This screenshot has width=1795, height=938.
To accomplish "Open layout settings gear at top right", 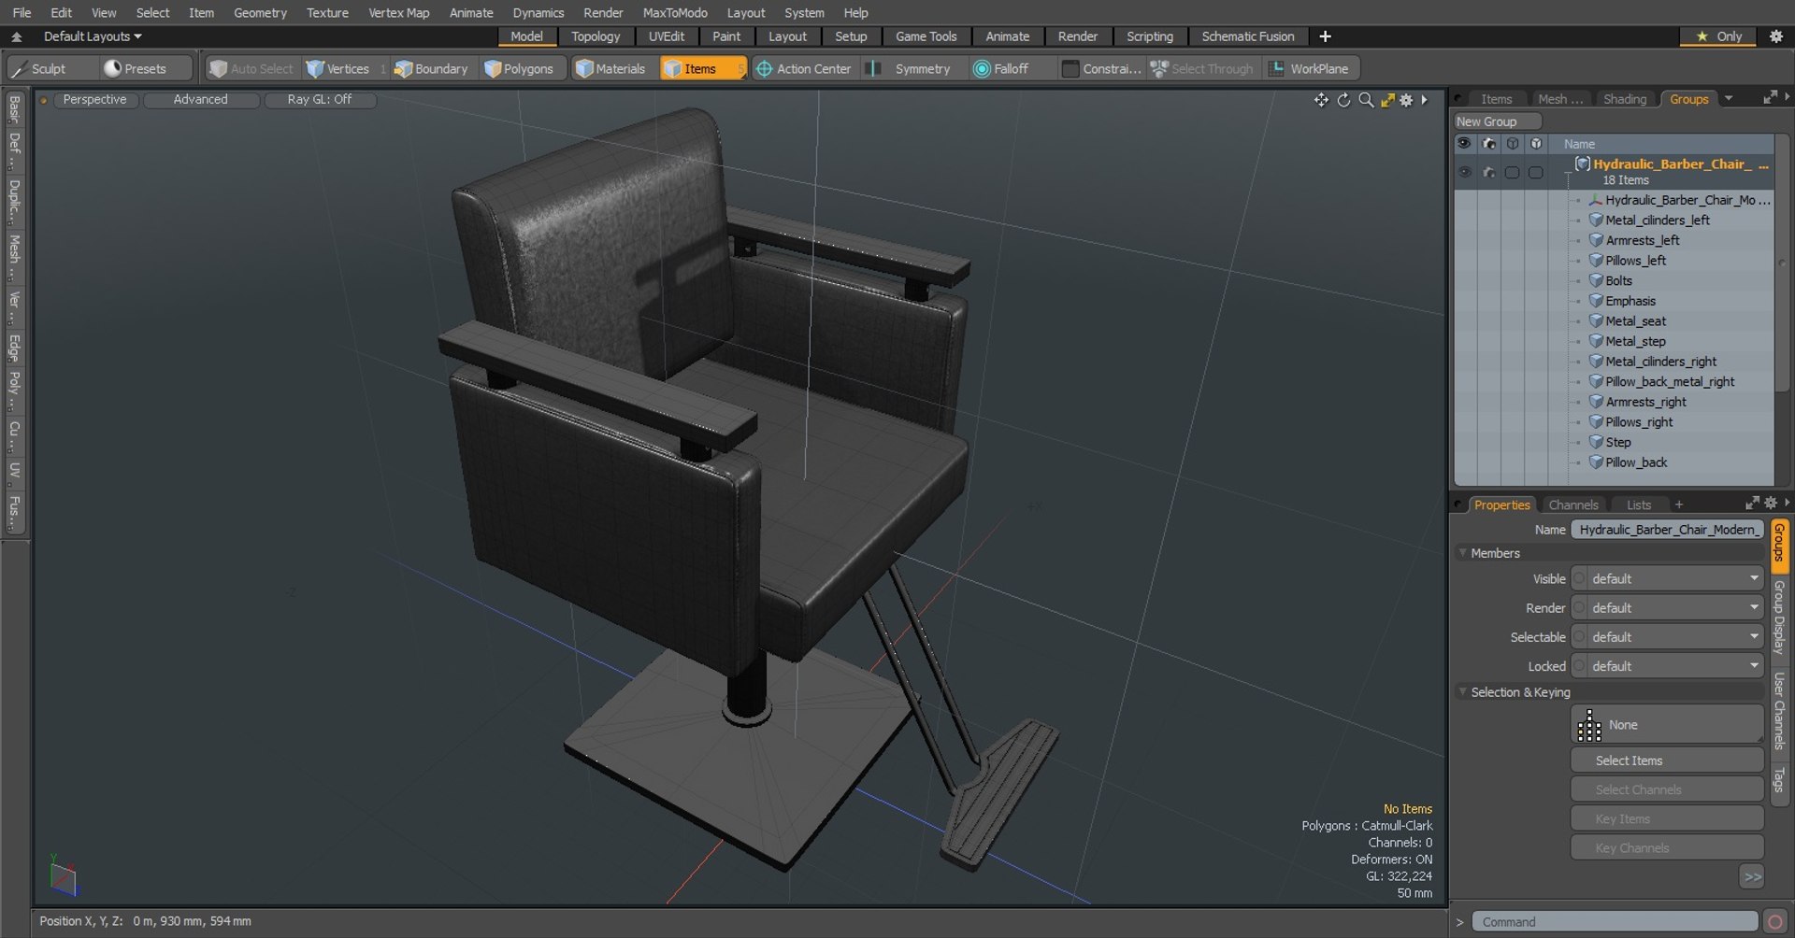I will 1776,36.
